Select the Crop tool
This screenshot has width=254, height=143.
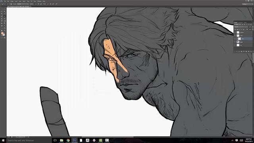click(2, 14)
